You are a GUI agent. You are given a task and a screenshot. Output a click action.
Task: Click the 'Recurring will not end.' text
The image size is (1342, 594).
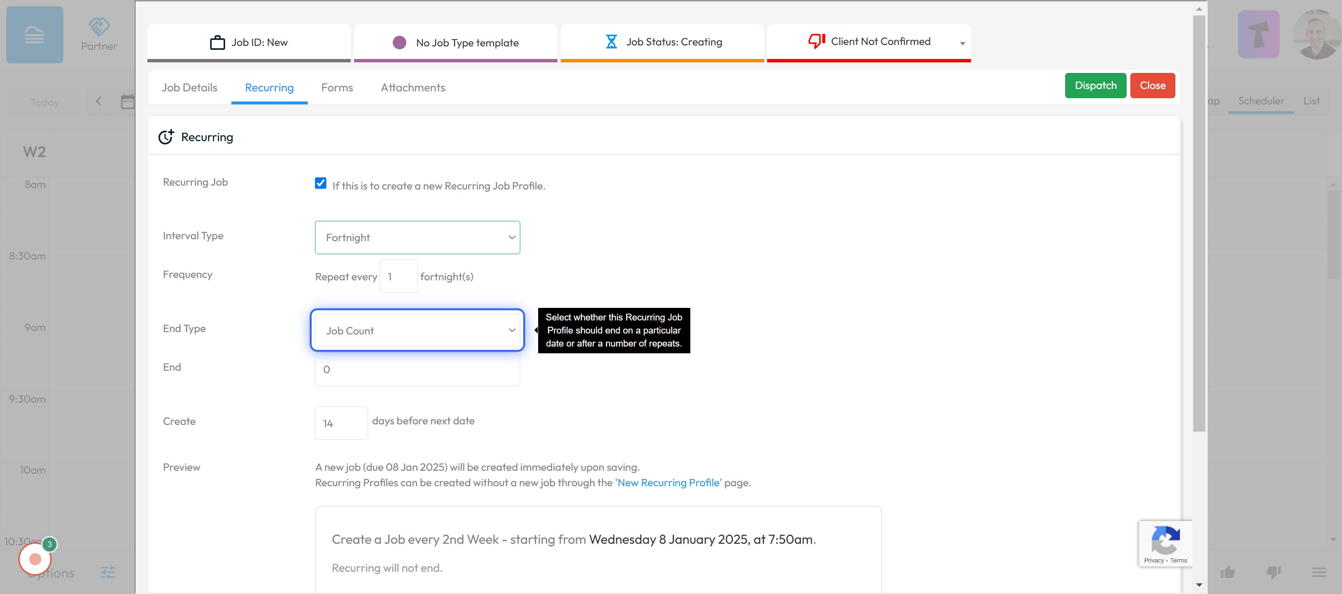click(387, 568)
